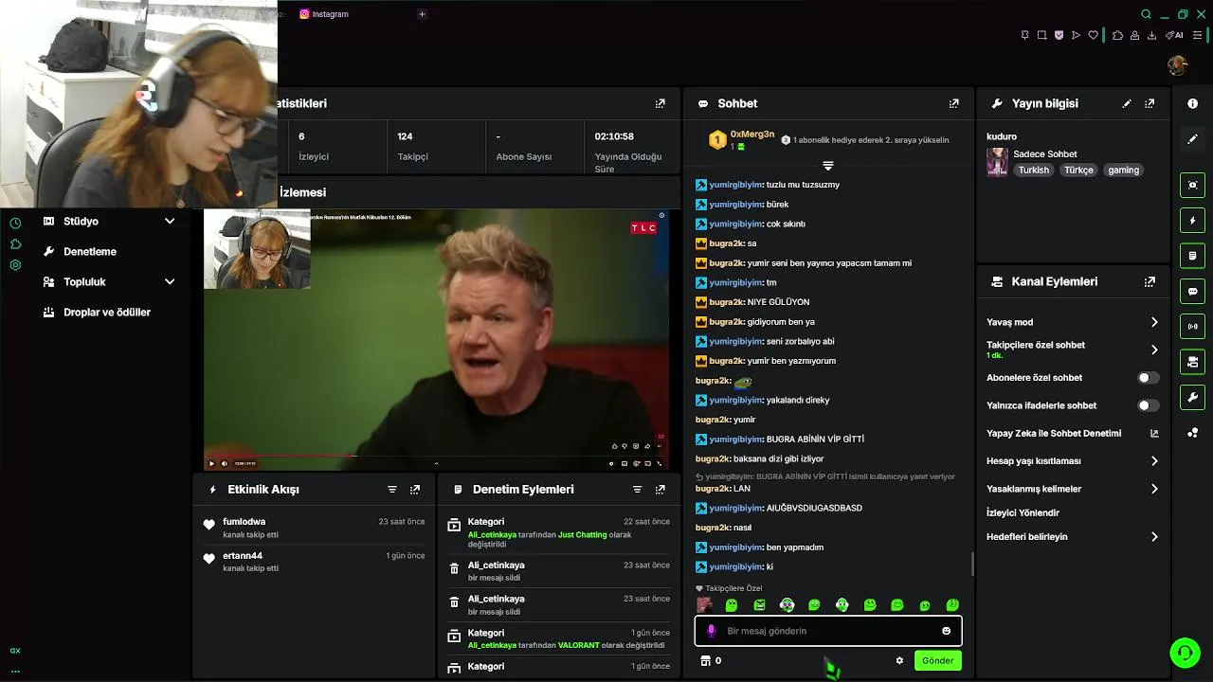Screen dimensions: 1213x682
Task: Click the Sadece Sohbet category thumbnail
Action: point(998,162)
